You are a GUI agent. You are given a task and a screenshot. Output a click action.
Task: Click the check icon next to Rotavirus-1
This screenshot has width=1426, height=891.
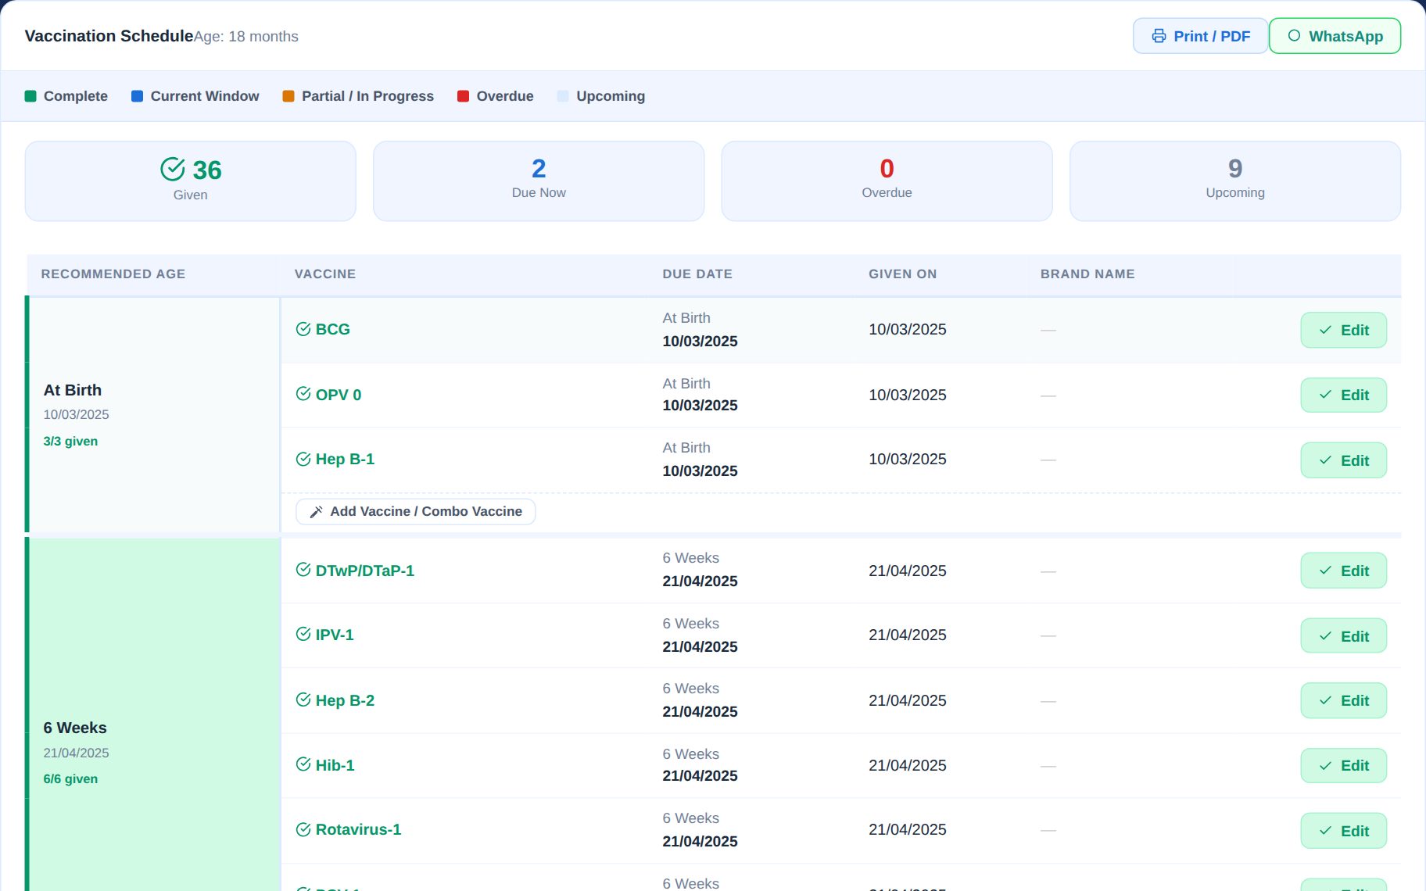point(303,829)
